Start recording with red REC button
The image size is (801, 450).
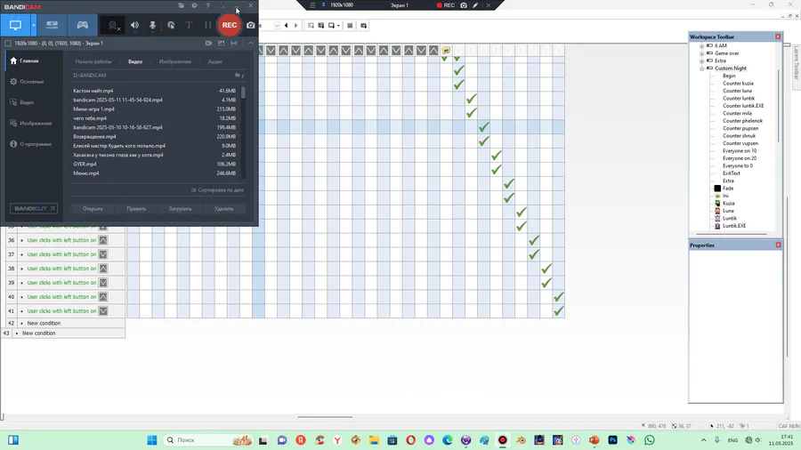pos(230,25)
